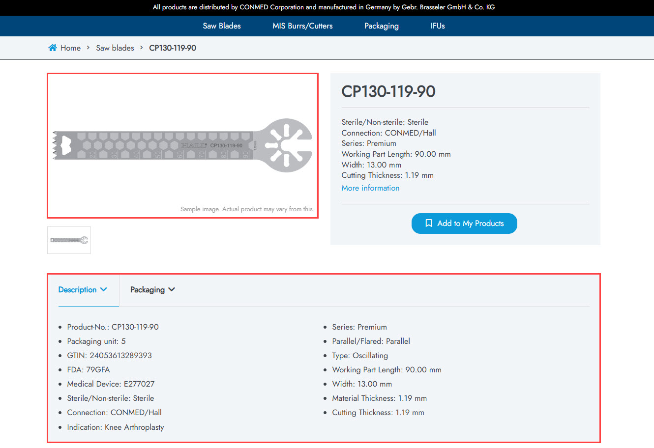Click the Home house icon in breadcrumb
This screenshot has height=448, width=654.
tap(53, 48)
